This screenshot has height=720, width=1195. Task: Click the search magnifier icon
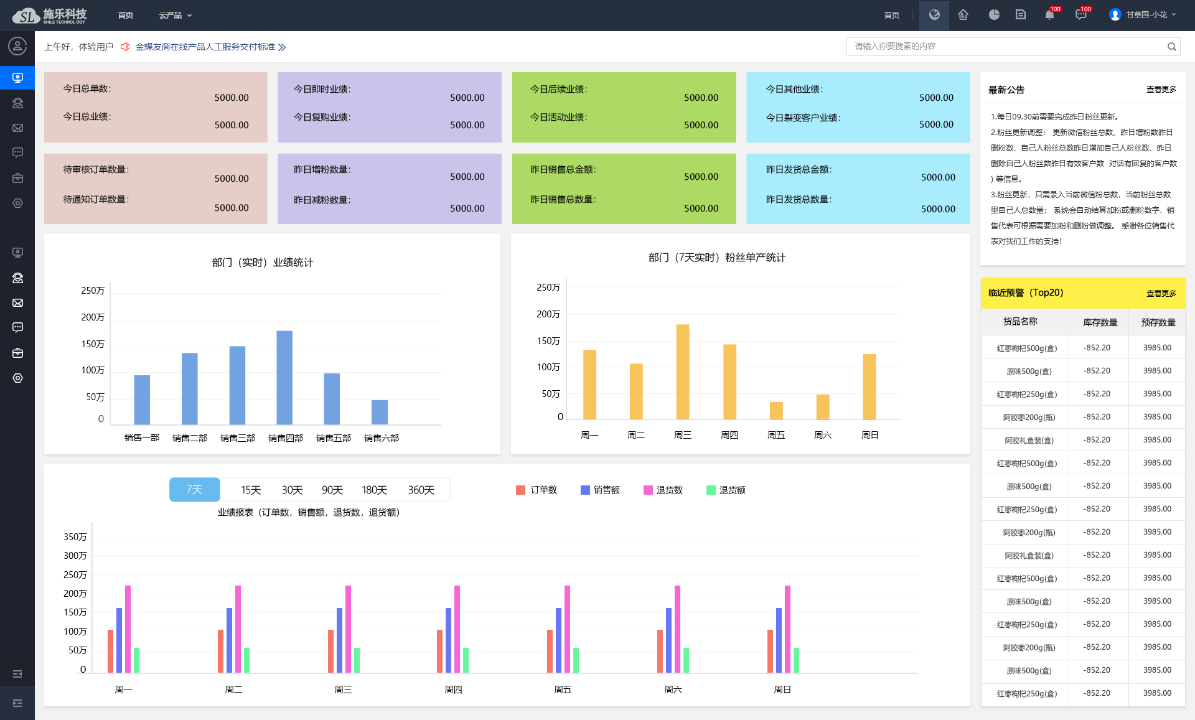(x=1171, y=47)
